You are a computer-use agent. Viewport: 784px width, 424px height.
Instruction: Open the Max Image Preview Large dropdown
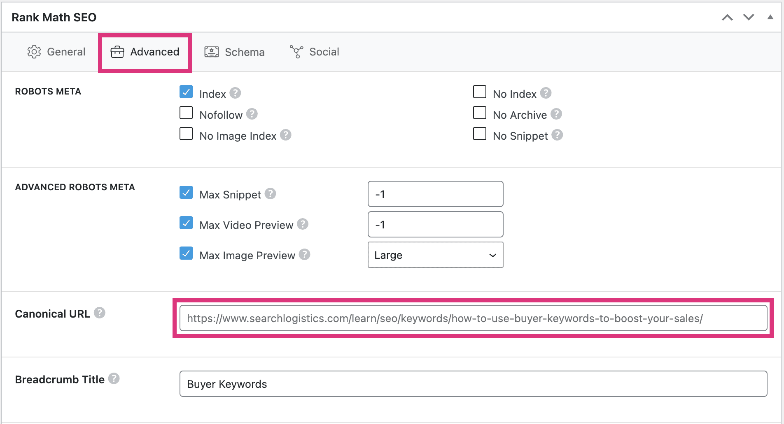click(435, 255)
